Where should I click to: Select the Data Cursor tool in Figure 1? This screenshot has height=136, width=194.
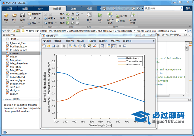click(89, 46)
